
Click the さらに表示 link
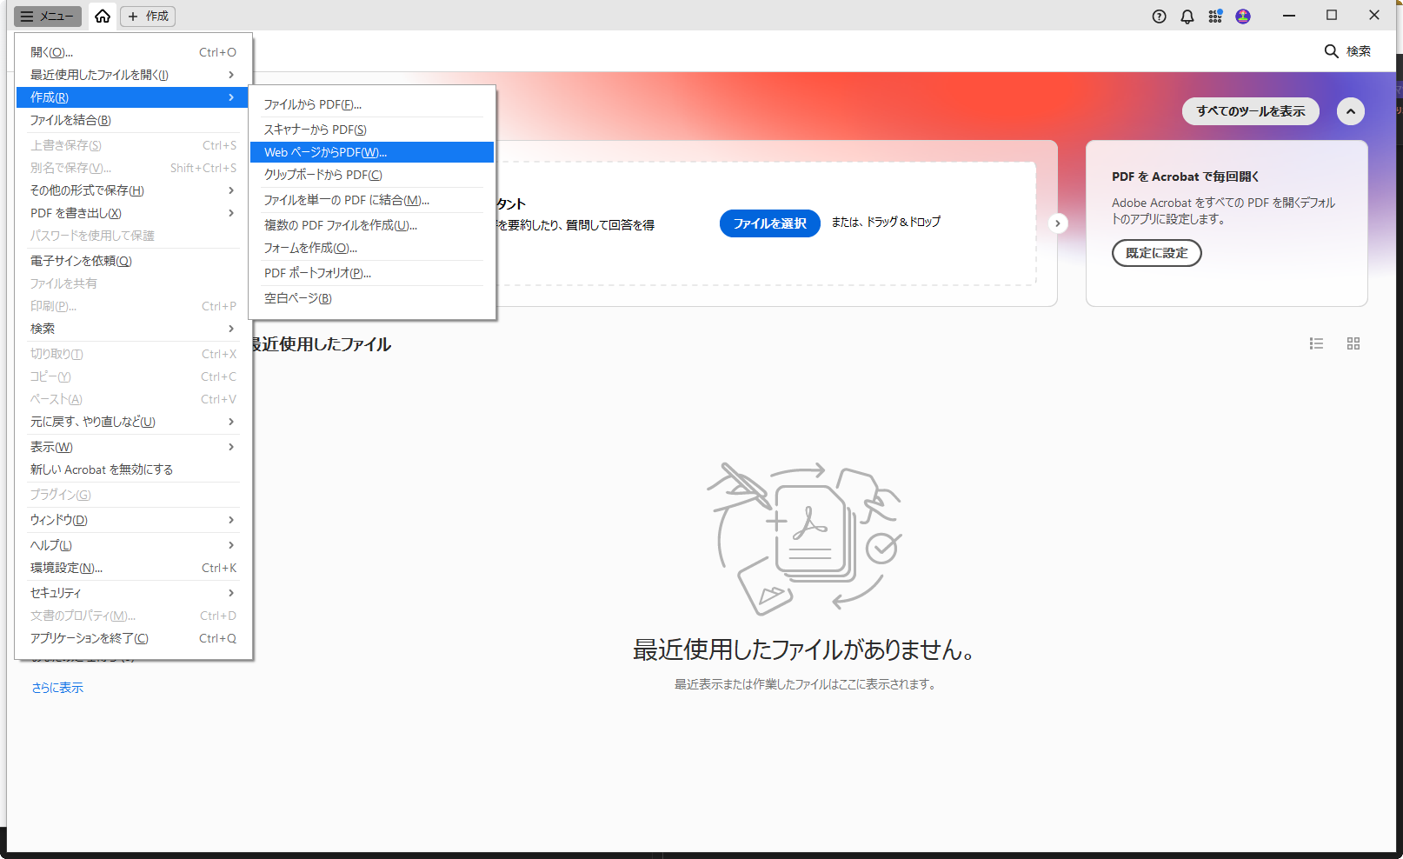(57, 688)
